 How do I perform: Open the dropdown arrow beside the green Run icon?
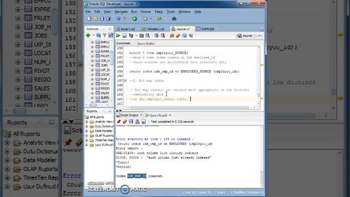tap(140, 19)
